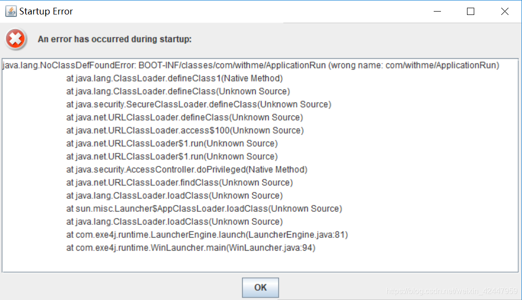Click the stack trace text area
522x300 pixels.
[x=261, y=164]
